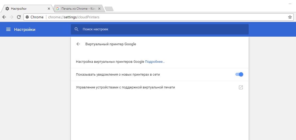Viewport: 296px width, 140px height.
Task: Click the gear icon on Настройки tab
Action: click(x=7, y=9)
